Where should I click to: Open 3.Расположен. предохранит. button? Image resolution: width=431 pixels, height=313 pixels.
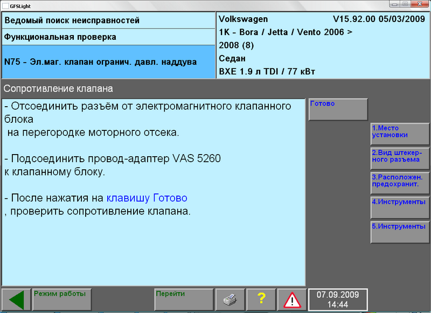point(400,183)
